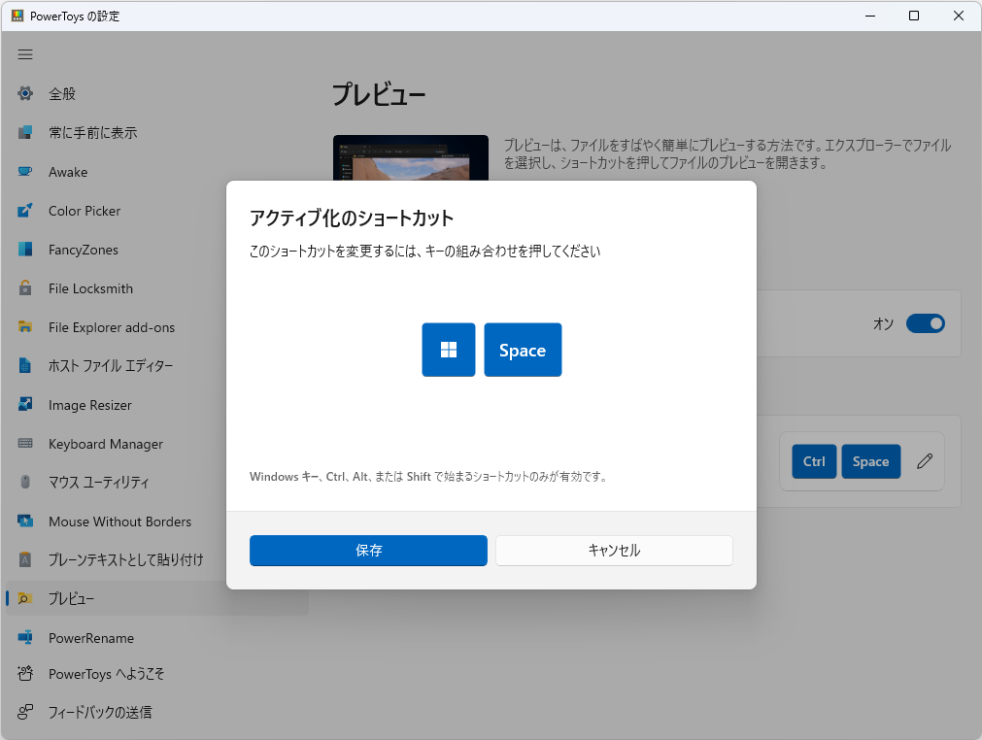Disable the オン toggle for プレビュー
The height and width of the screenshot is (740, 982).
[x=925, y=323]
